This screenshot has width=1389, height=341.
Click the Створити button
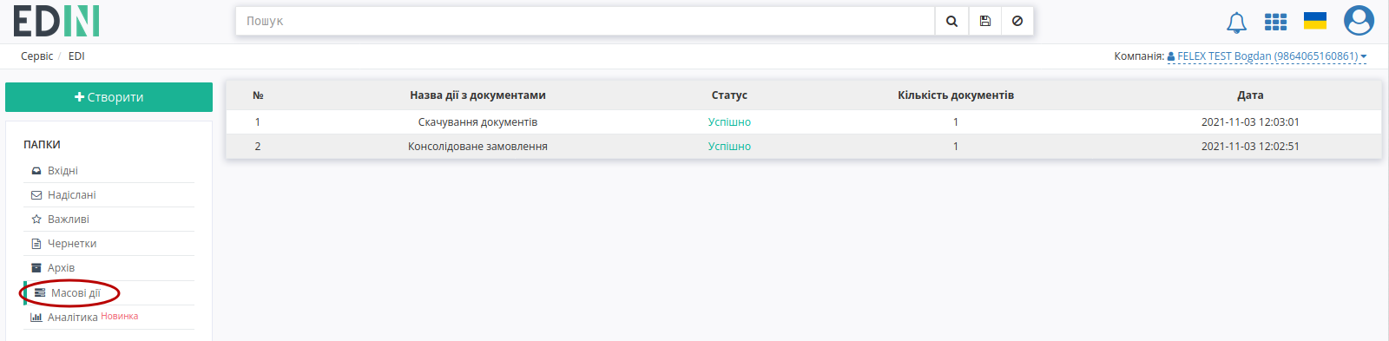[109, 97]
